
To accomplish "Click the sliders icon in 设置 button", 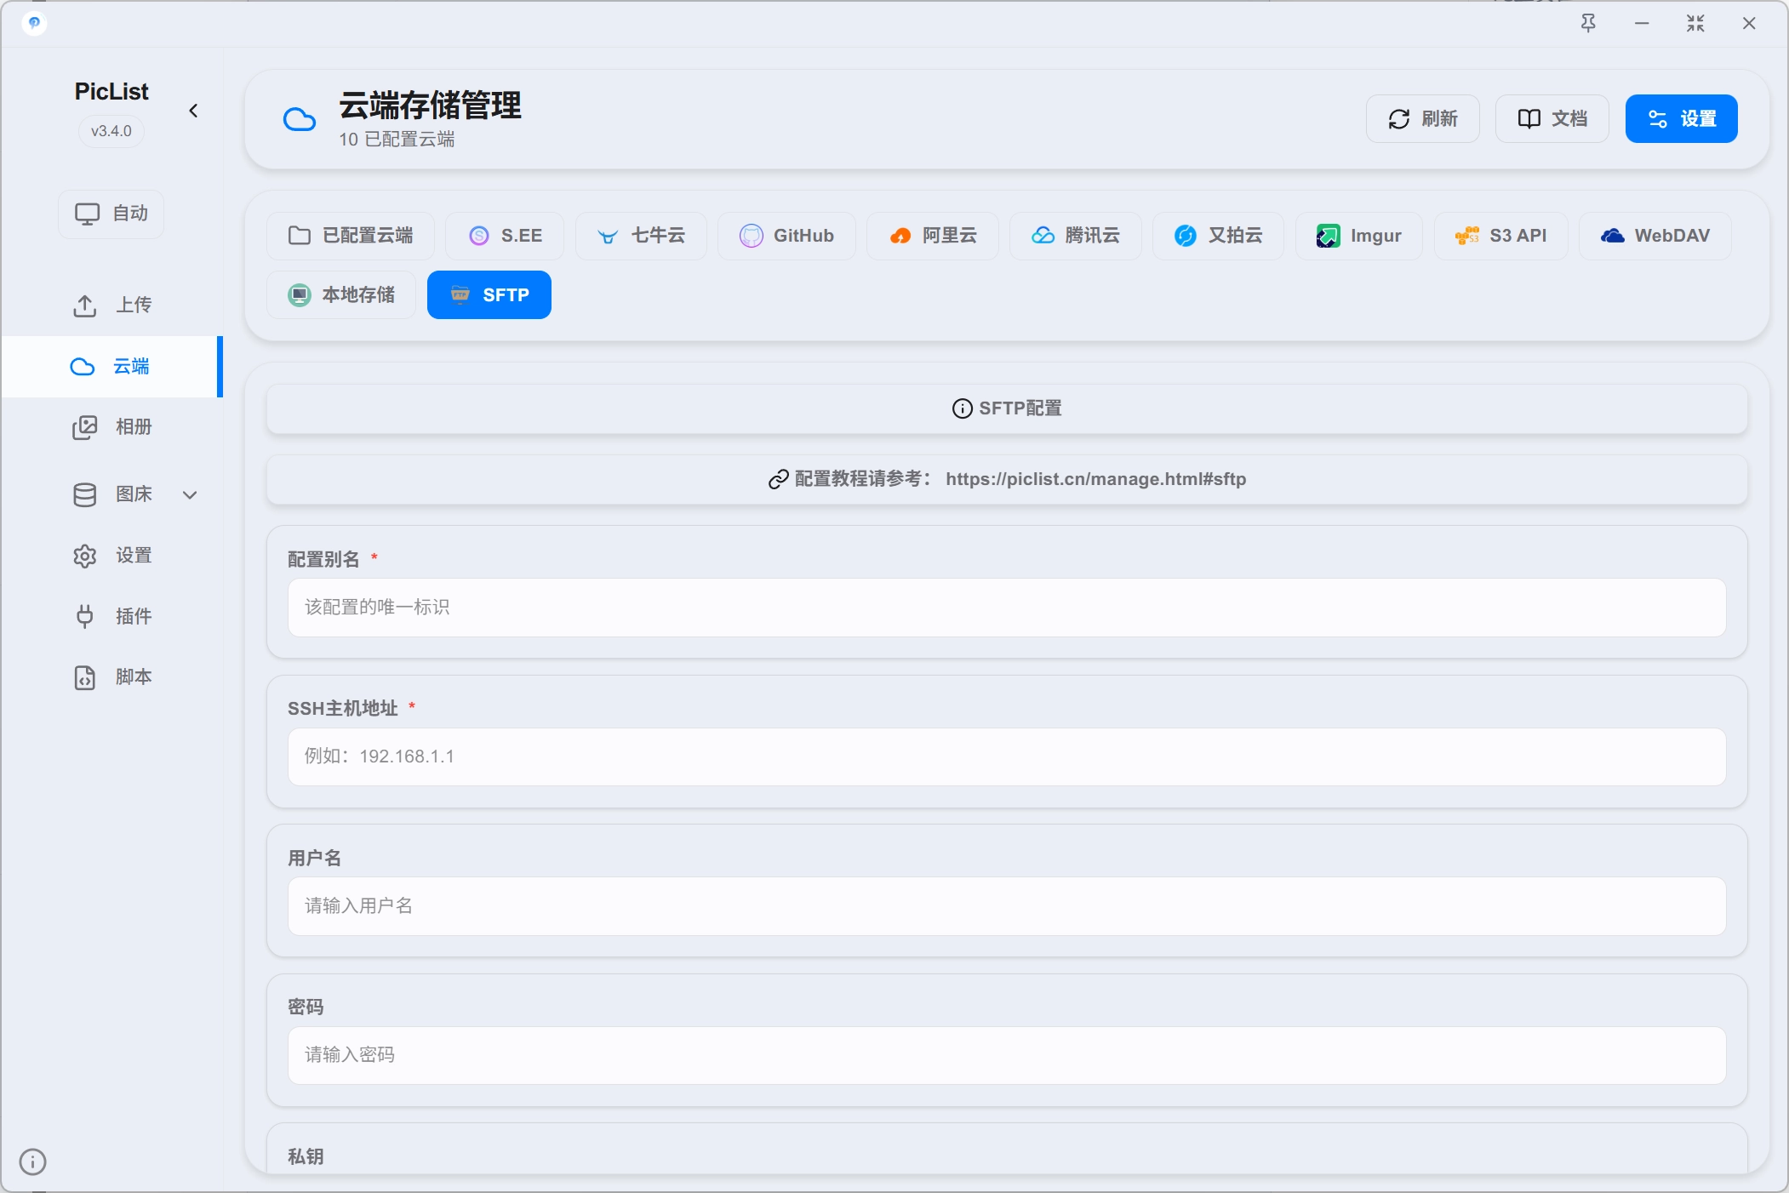I will pyautogui.click(x=1658, y=119).
